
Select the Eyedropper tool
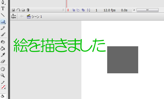point(3,55)
